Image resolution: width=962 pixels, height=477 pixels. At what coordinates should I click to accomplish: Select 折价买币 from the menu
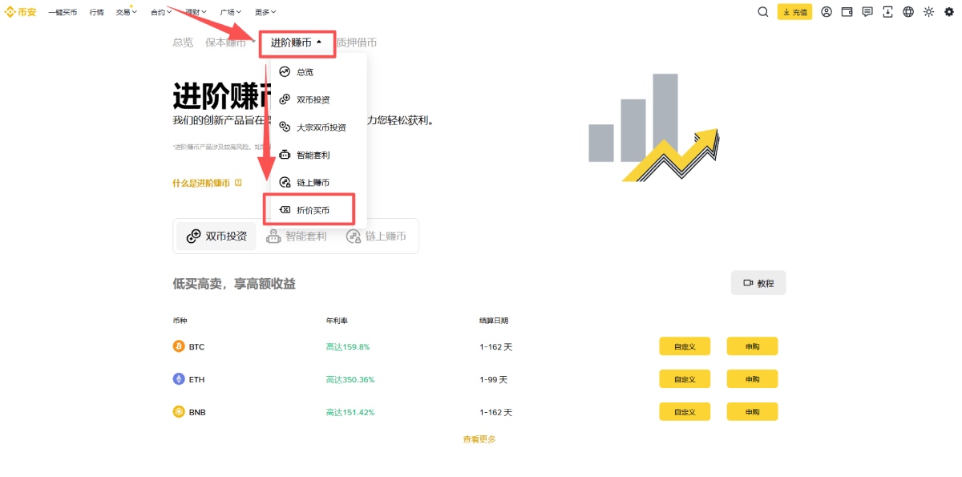pyautogui.click(x=311, y=208)
